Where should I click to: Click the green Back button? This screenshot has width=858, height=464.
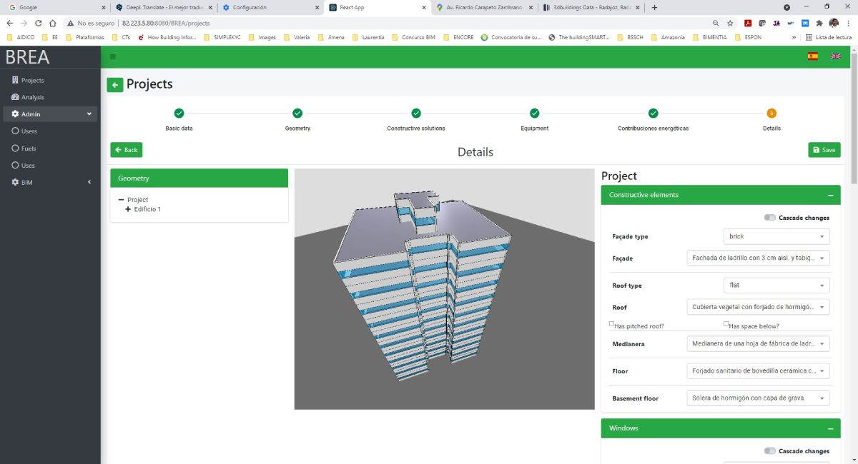(127, 150)
